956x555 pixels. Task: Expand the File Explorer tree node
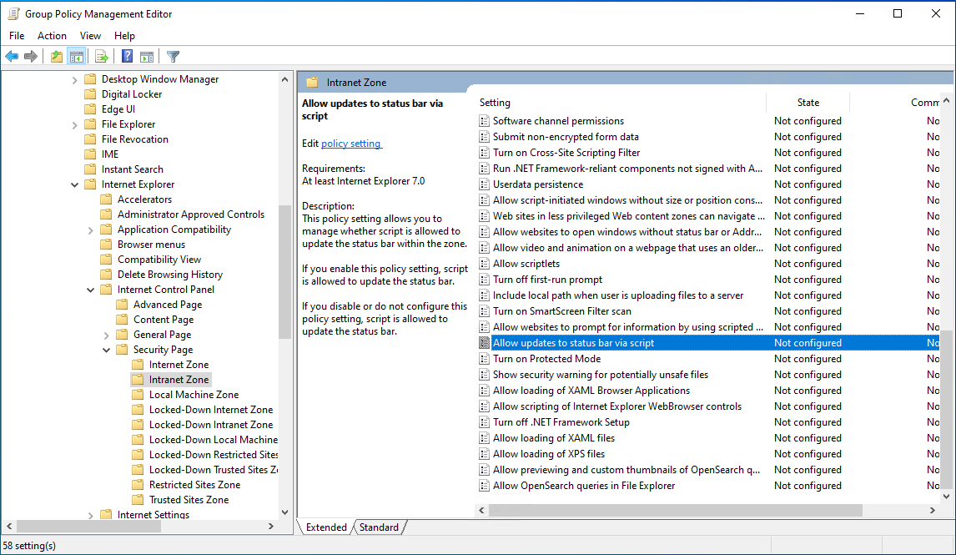[74, 125]
